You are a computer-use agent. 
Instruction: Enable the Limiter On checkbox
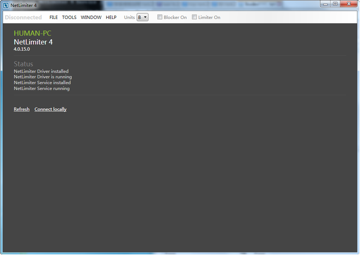tap(194, 17)
